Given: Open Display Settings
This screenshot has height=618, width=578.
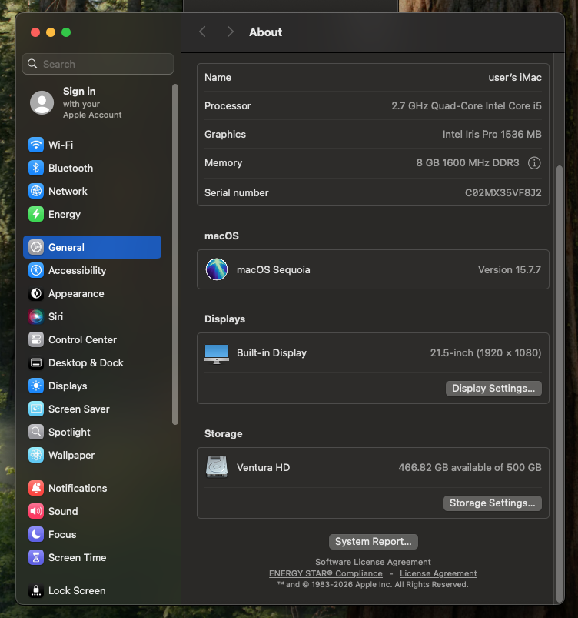Looking at the screenshot, I should coord(493,389).
